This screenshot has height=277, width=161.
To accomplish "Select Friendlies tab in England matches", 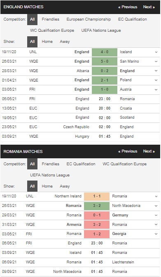I will [51, 19].
